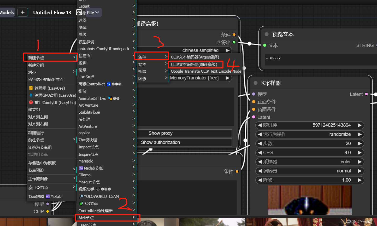Select 存储选中为模板 entry
The image size is (377, 226).
click(x=52, y=163)
